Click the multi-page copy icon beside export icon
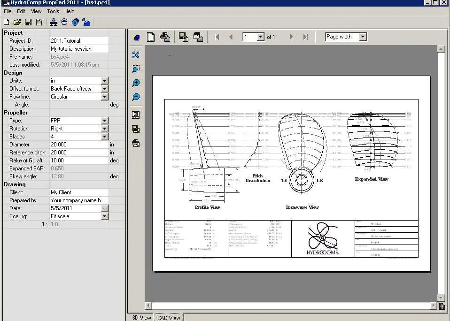450x321 pixels. [198, 37]
